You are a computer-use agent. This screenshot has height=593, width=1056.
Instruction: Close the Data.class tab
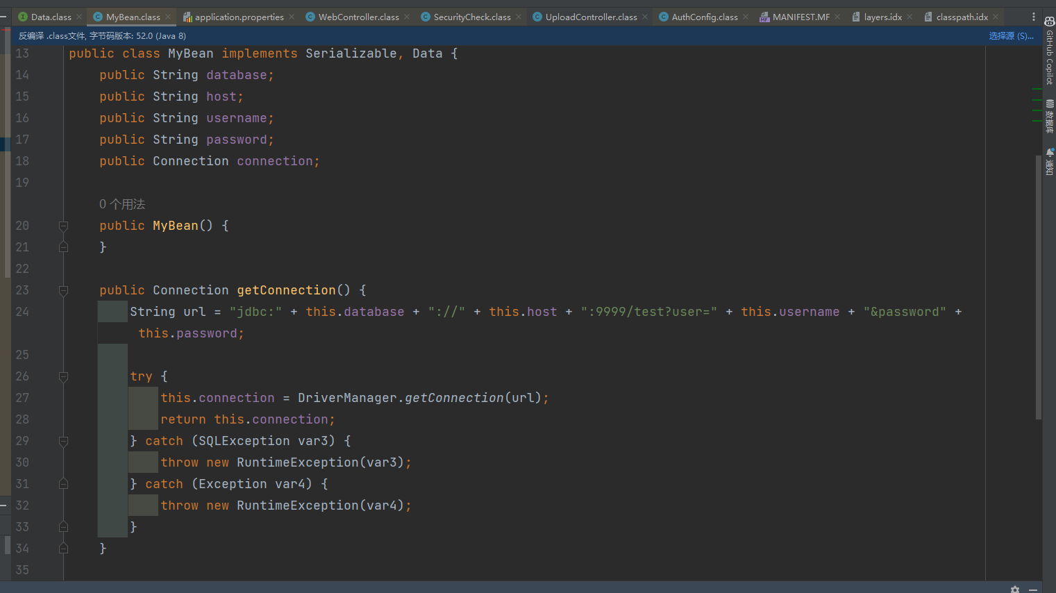pos(79,17)
